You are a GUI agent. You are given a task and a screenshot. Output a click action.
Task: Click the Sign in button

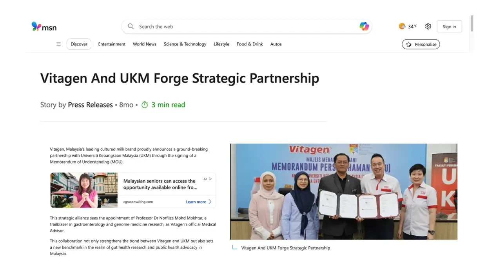click(x=449, y=26)
